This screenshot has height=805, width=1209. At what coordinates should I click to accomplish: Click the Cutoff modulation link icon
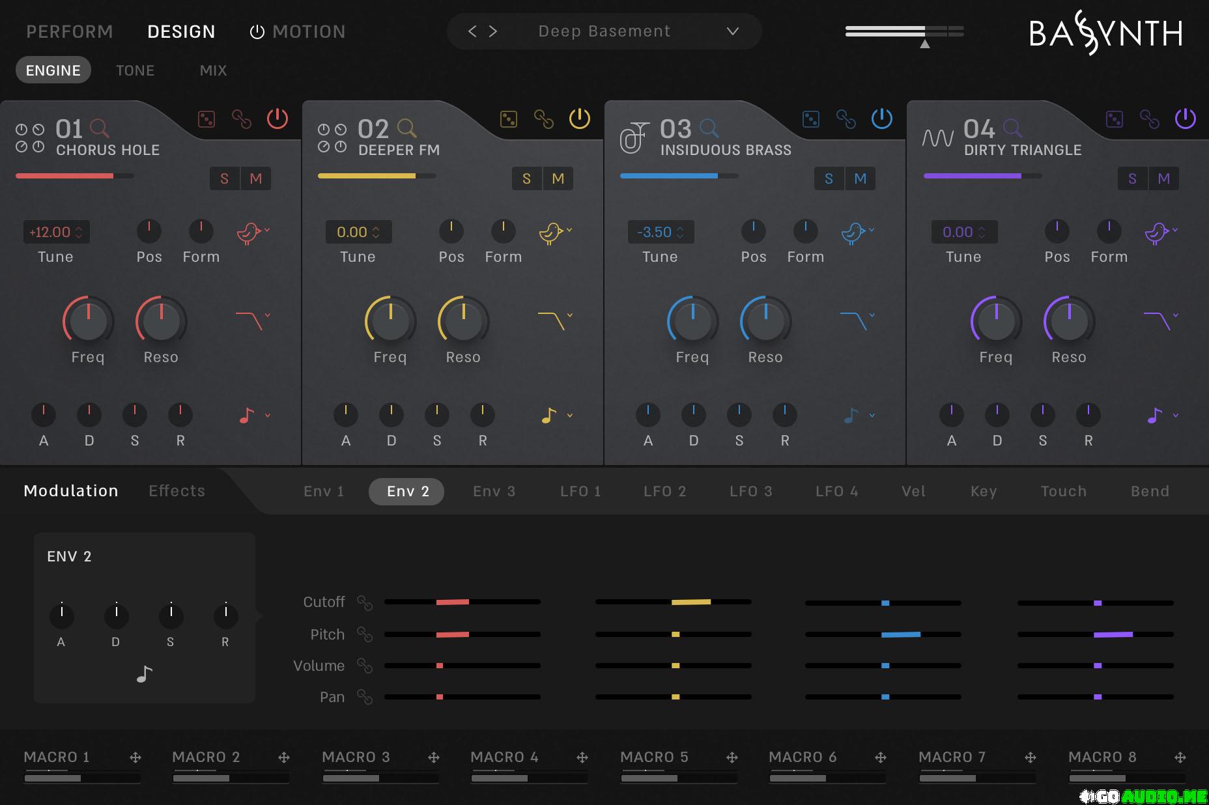(365, 602)
